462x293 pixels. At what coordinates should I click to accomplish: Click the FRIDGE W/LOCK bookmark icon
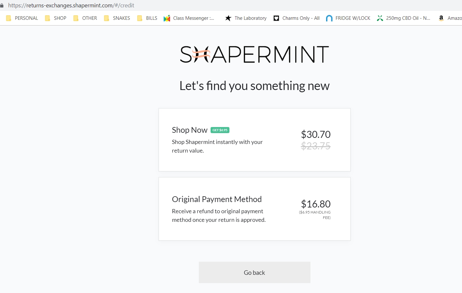(x=329, y=18)
